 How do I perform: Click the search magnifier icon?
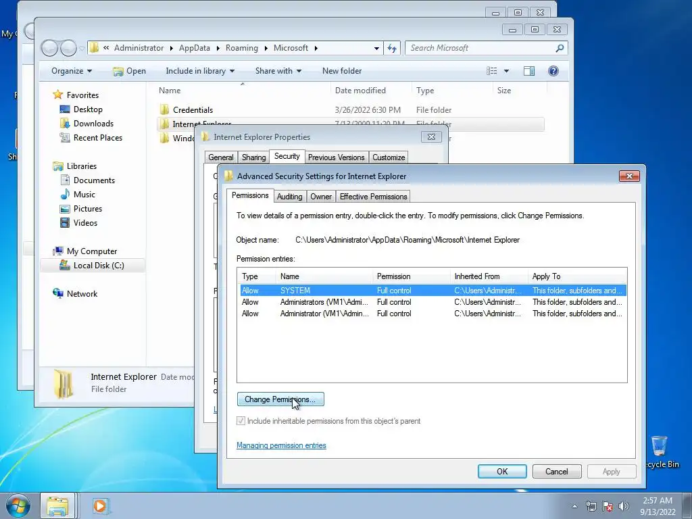[560, 48]
